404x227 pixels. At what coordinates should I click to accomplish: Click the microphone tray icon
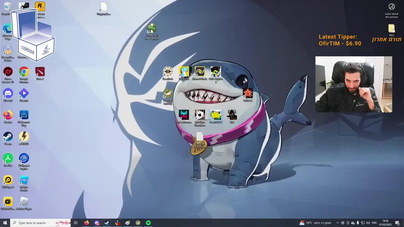pyautogui.click(x=358, y=223)
